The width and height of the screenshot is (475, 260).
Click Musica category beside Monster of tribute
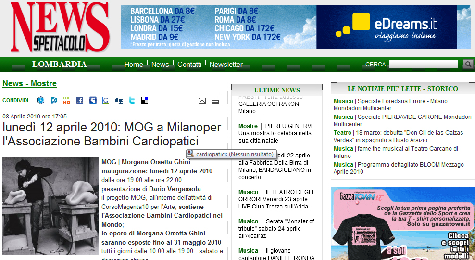click(x=248, y=221)
